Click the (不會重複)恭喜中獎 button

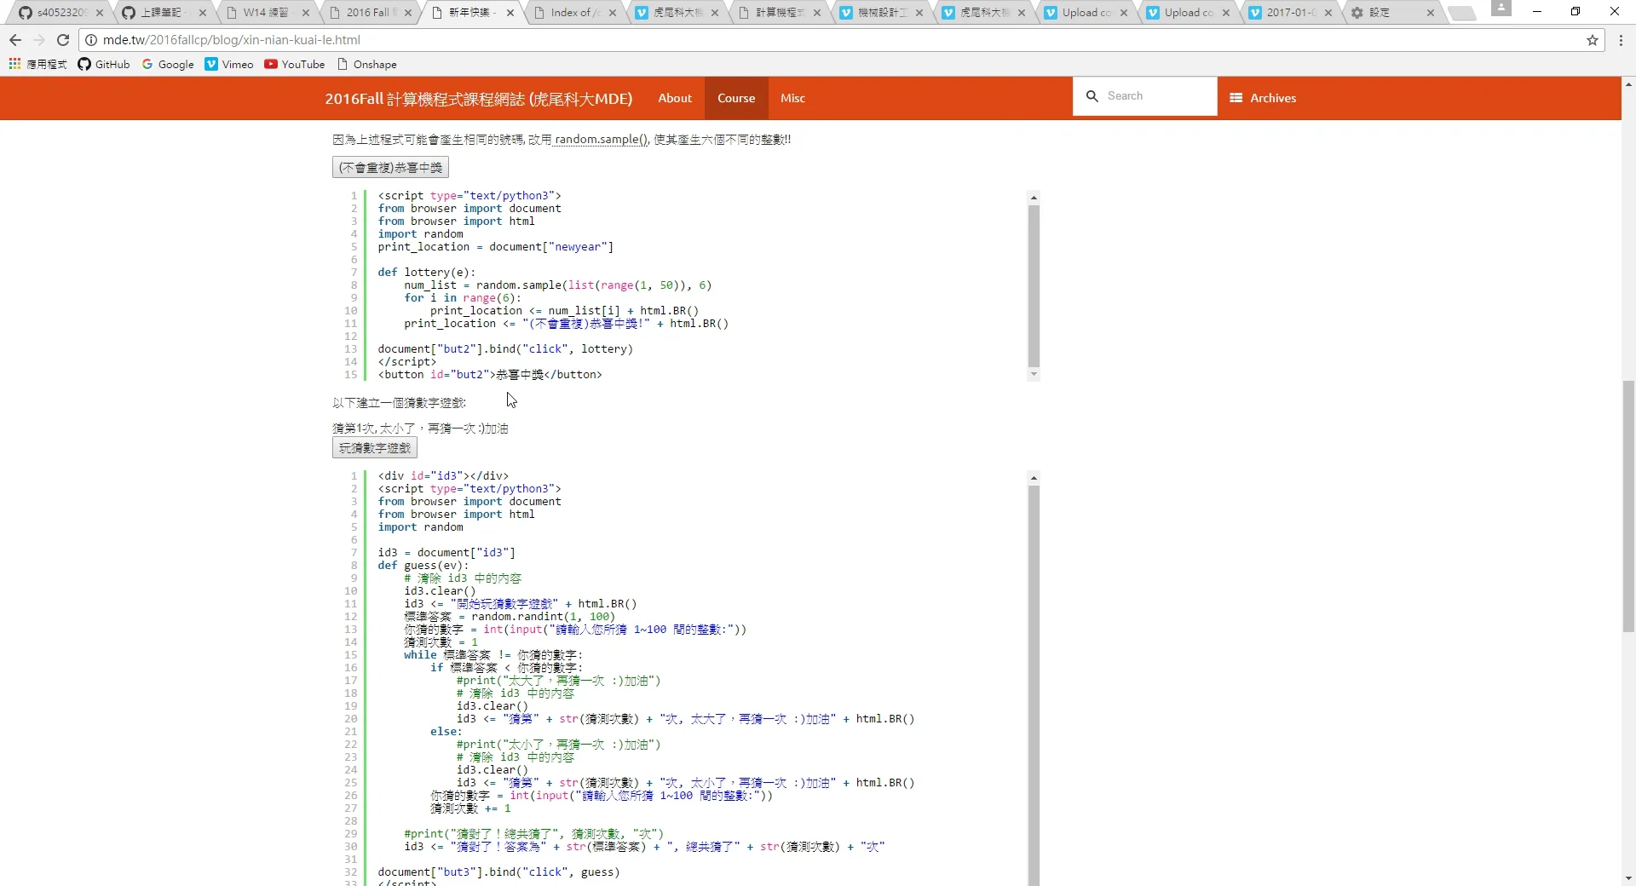[x=390, y=168]
